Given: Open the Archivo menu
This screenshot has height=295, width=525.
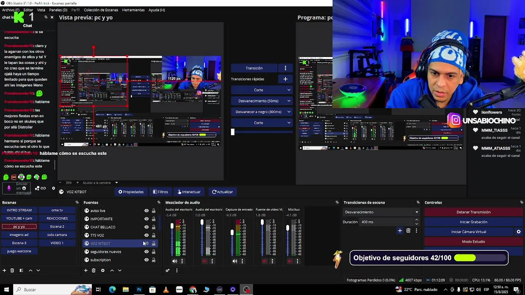Looking at the screenshot, I should click(x=11, y=10).
